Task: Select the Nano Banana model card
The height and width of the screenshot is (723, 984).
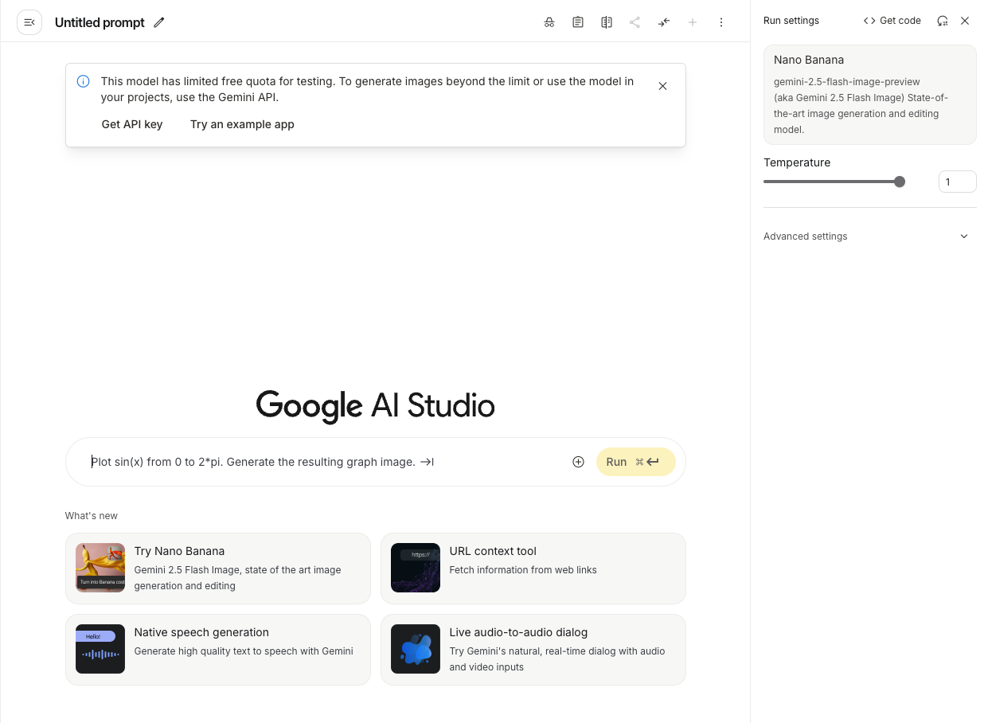Action: 870,95
